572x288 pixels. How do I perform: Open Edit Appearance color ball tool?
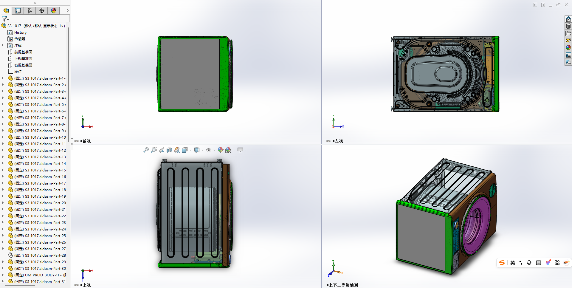221,150
